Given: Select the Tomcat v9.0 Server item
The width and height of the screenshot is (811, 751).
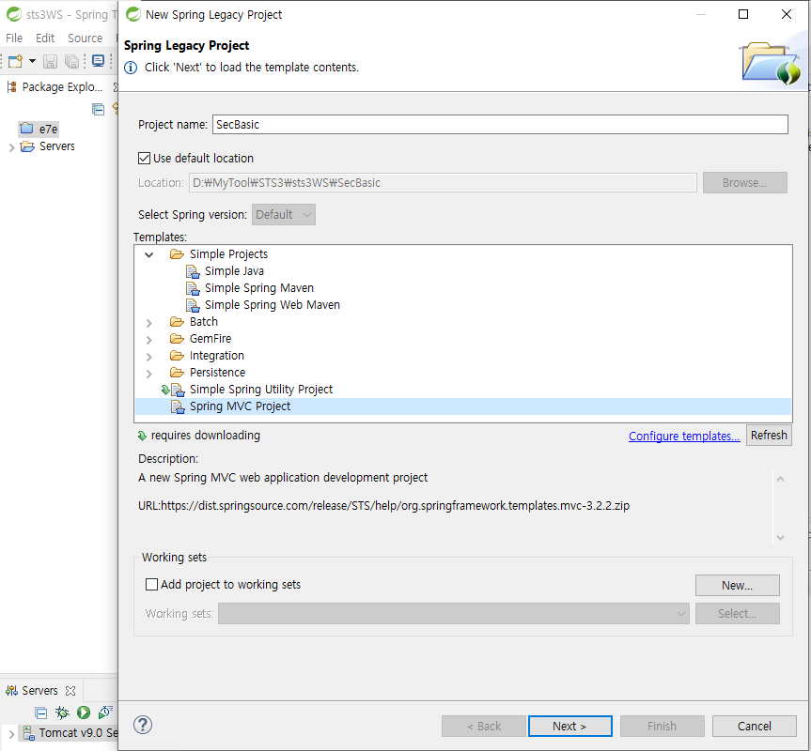Looking at the screenshot, I should tap(69, 733).
